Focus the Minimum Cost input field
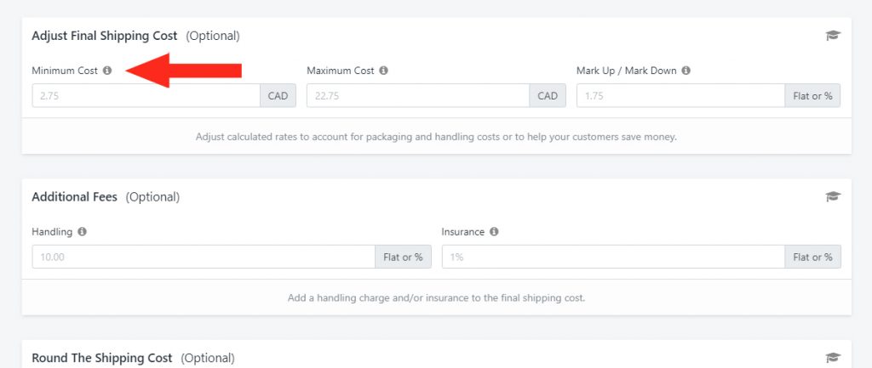Screen dimensions: 872x368 pos(146,95)
